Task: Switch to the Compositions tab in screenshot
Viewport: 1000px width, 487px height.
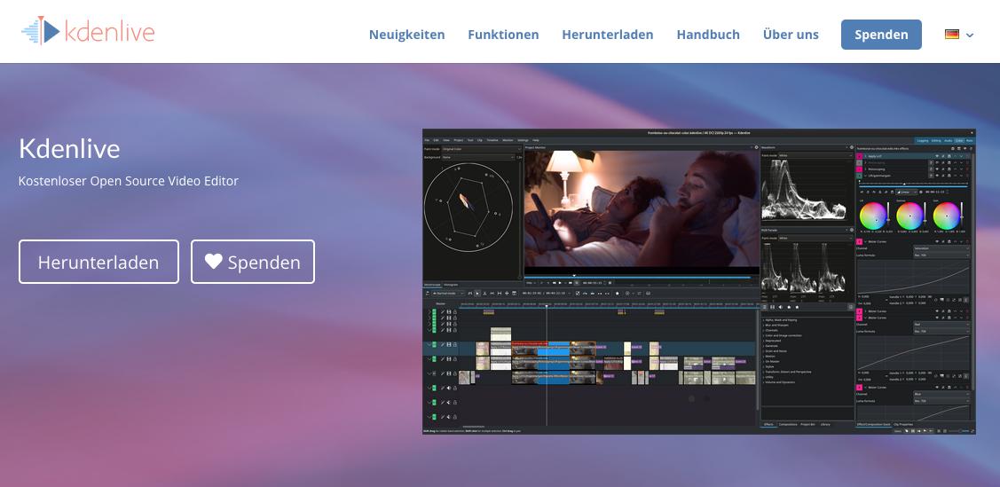Action: pos(788,425)
